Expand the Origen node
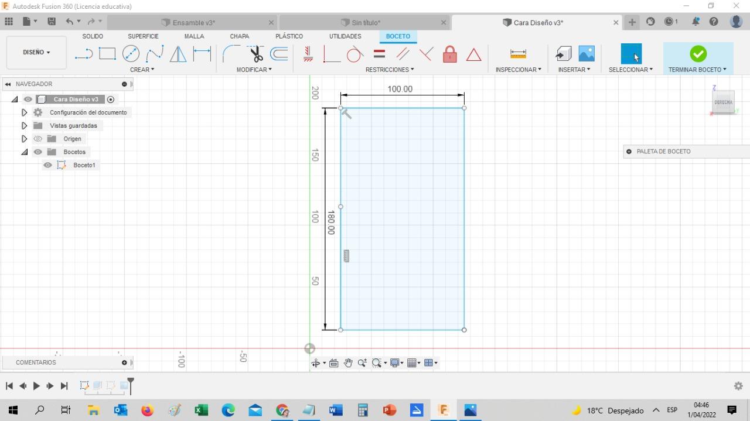 coord(24,139)
